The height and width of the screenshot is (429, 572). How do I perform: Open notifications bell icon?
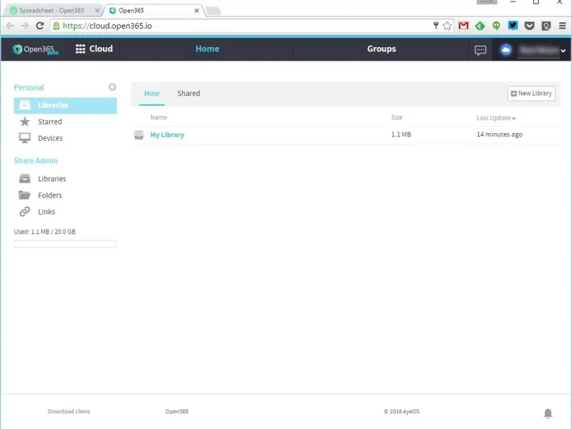click(548, 413)
